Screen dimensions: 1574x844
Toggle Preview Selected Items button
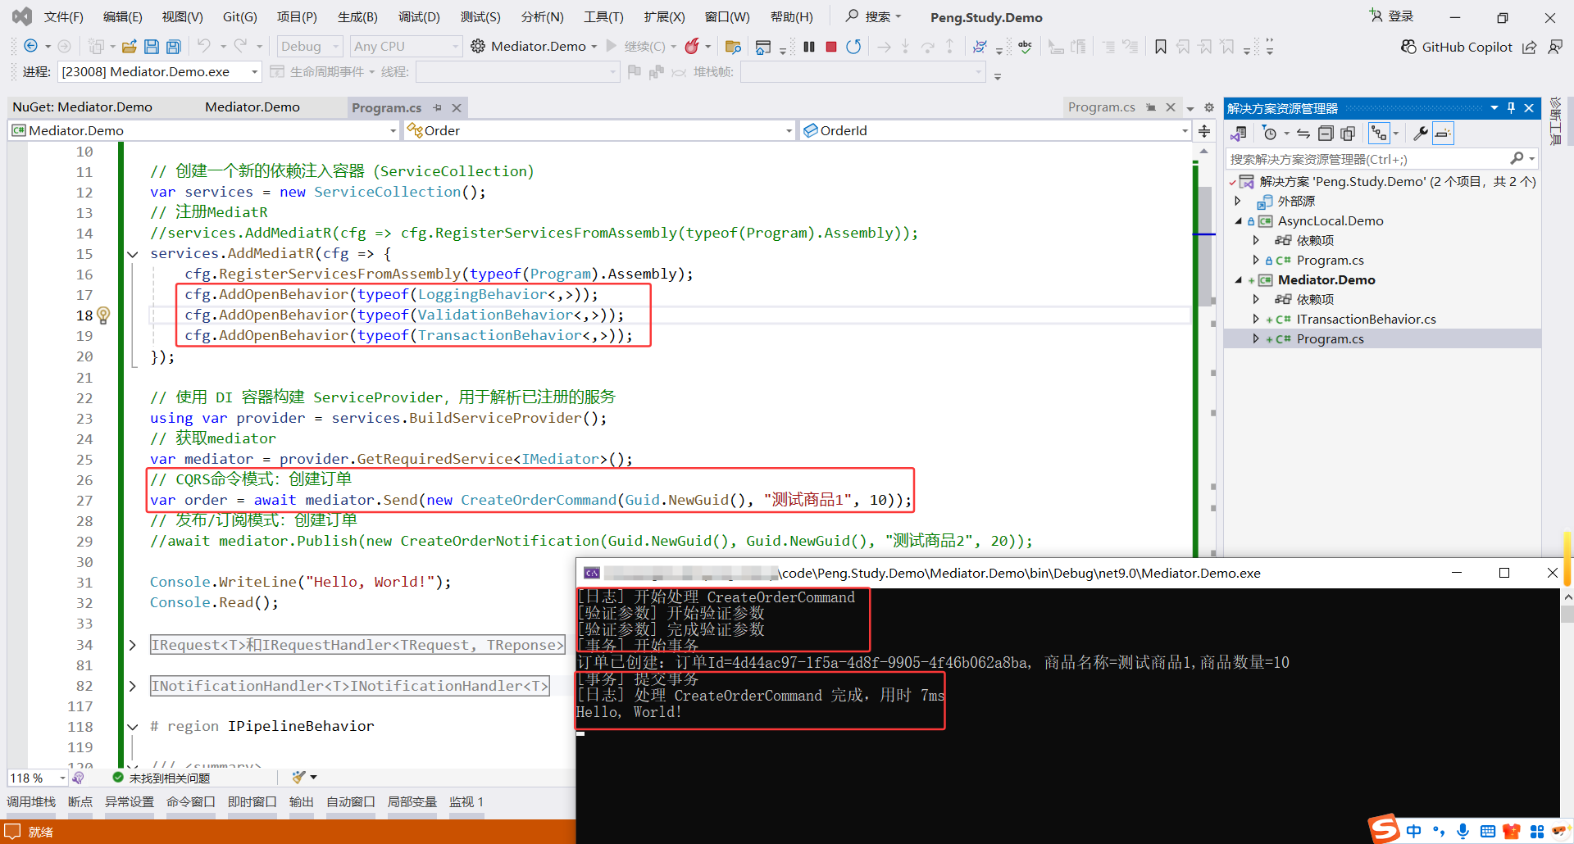point(1444,133)
